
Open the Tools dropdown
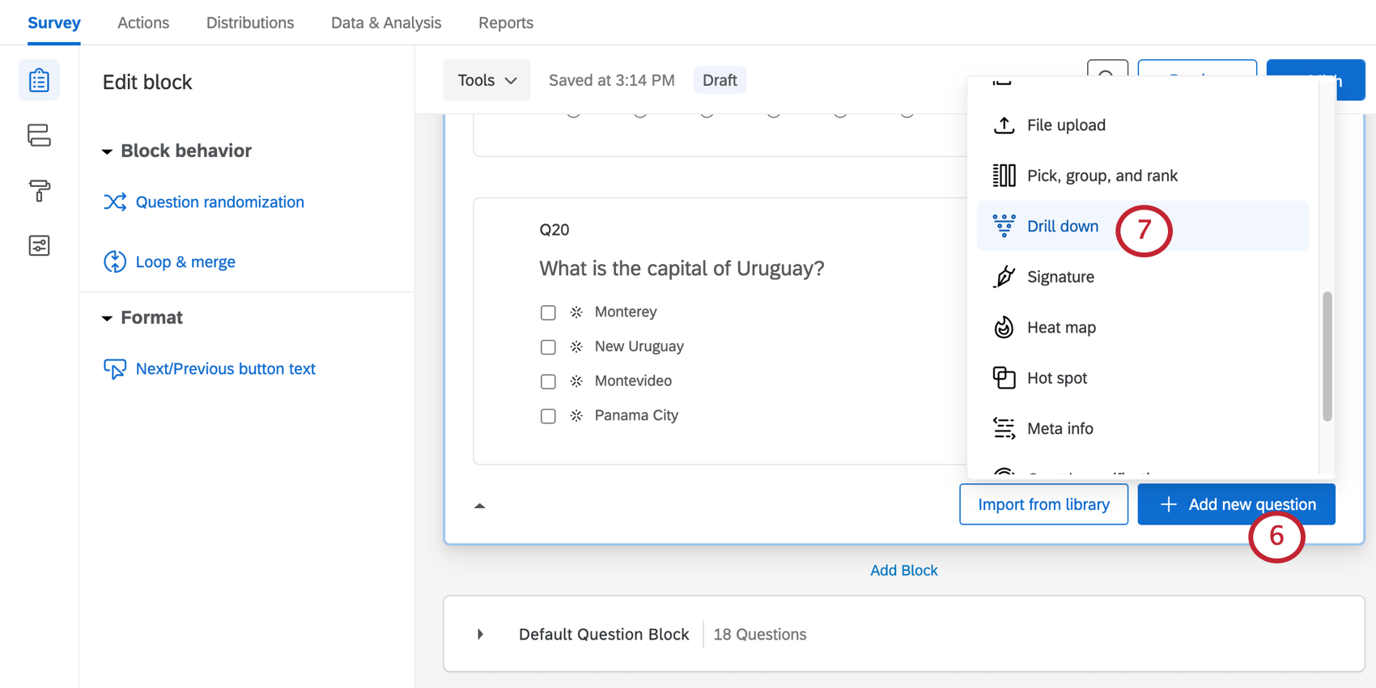coord(486,80)
